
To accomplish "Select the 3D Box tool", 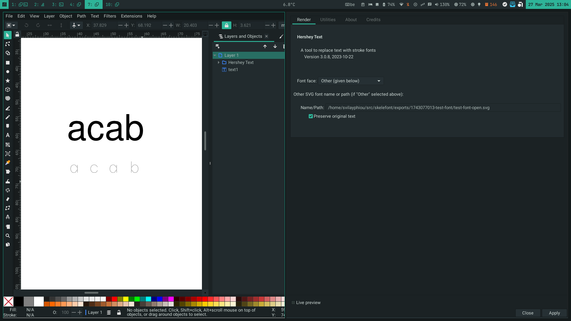I will (8, 89).
